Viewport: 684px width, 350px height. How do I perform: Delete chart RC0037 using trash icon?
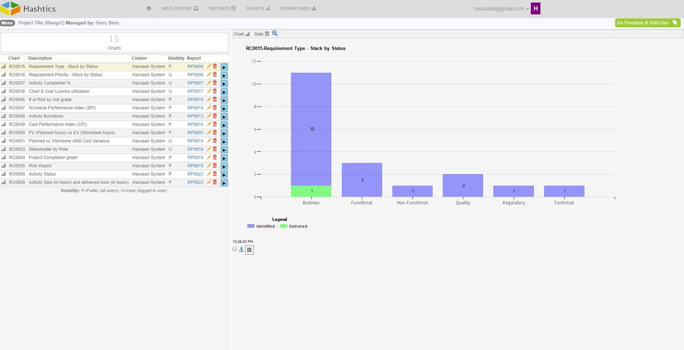point(215,83)
